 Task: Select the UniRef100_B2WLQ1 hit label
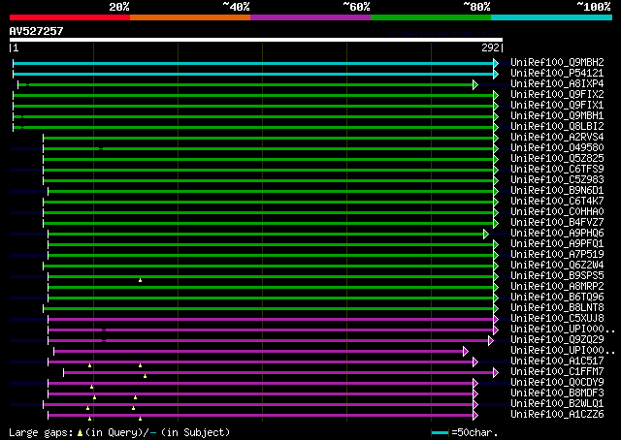(x=557, y=404)
